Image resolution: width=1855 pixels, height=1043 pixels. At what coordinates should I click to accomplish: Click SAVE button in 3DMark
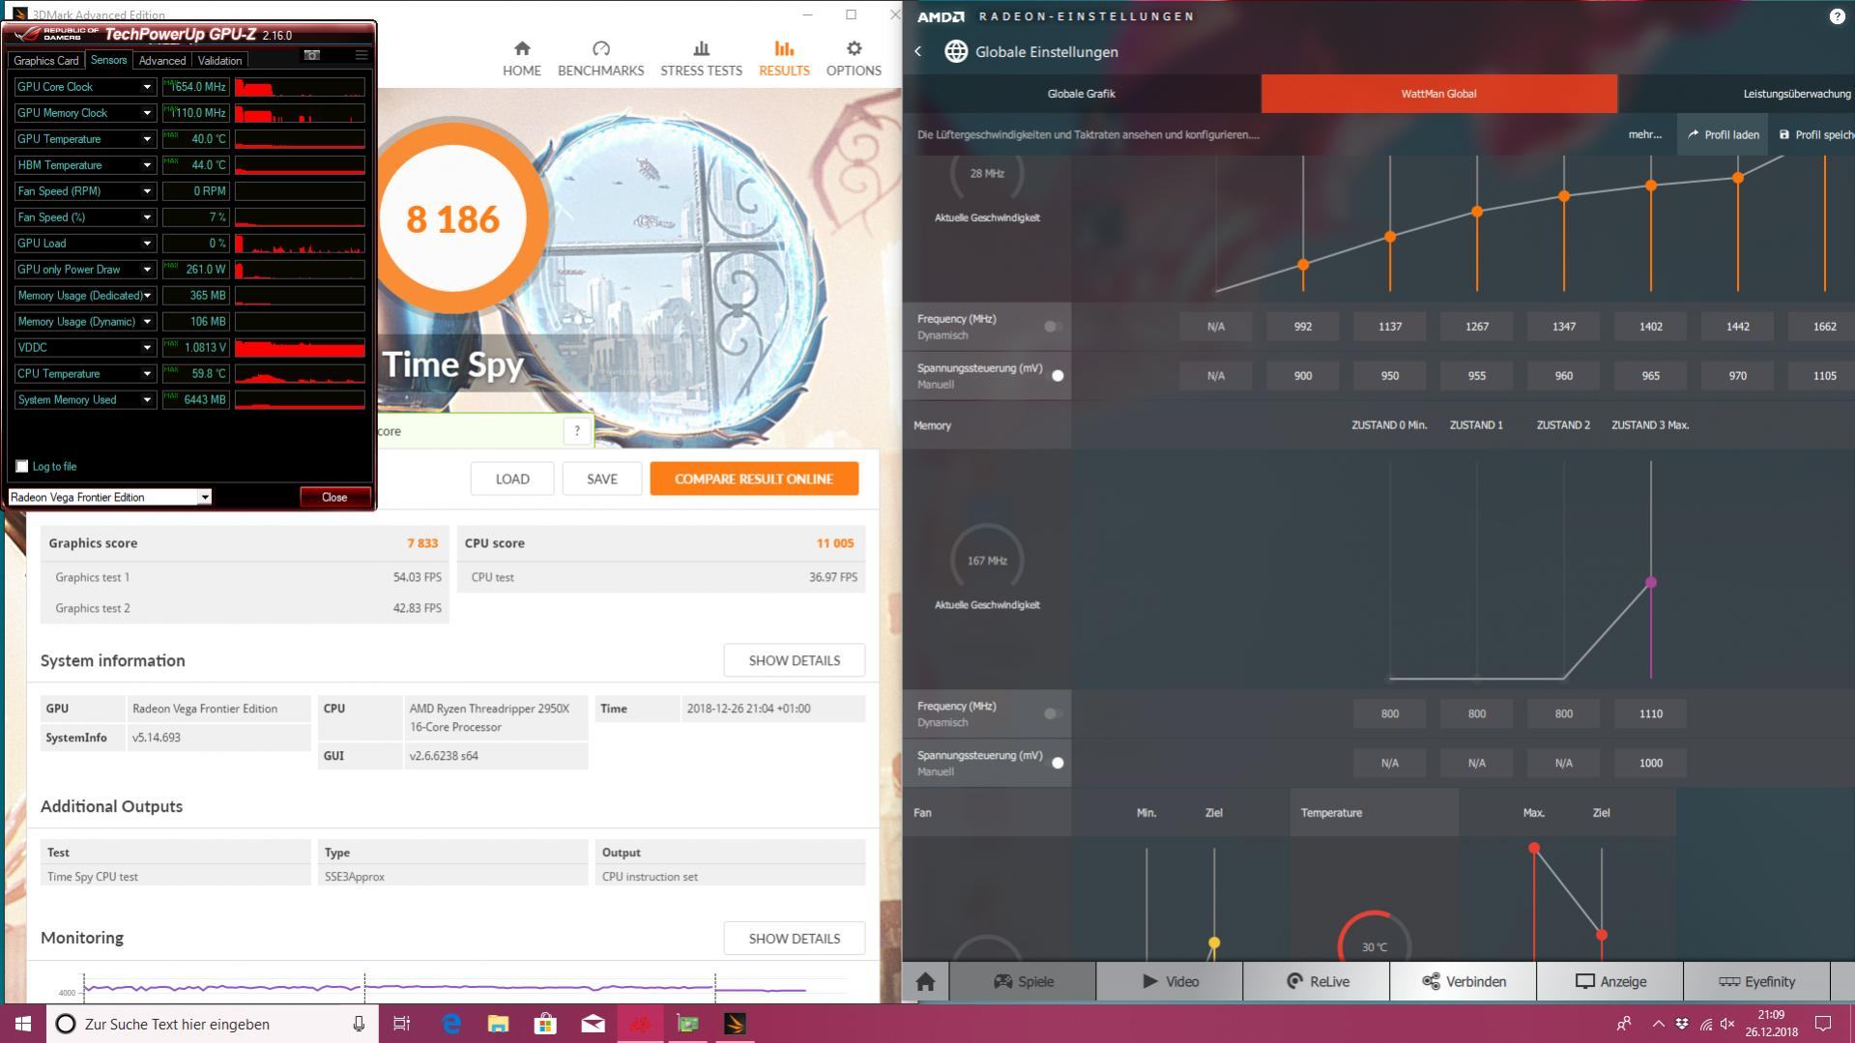601,478
